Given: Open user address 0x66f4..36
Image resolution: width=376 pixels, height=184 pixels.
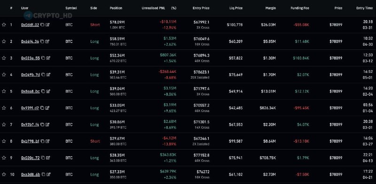Looking at the screenshot, I should coord(30,41).
